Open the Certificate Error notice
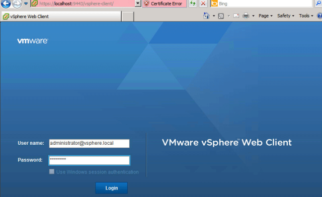Screen dimensions: 322x197 (x=165, y=4)
